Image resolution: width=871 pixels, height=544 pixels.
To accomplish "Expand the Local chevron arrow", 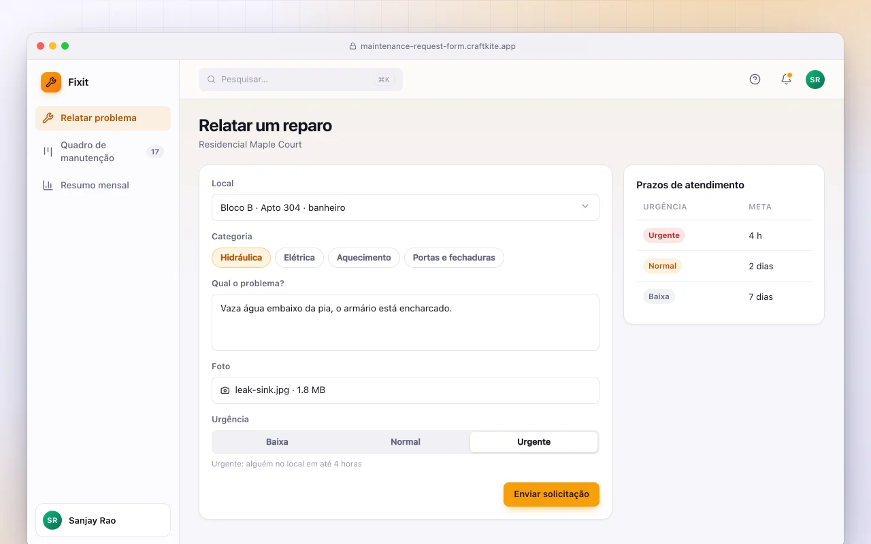I will pos(585,207).
